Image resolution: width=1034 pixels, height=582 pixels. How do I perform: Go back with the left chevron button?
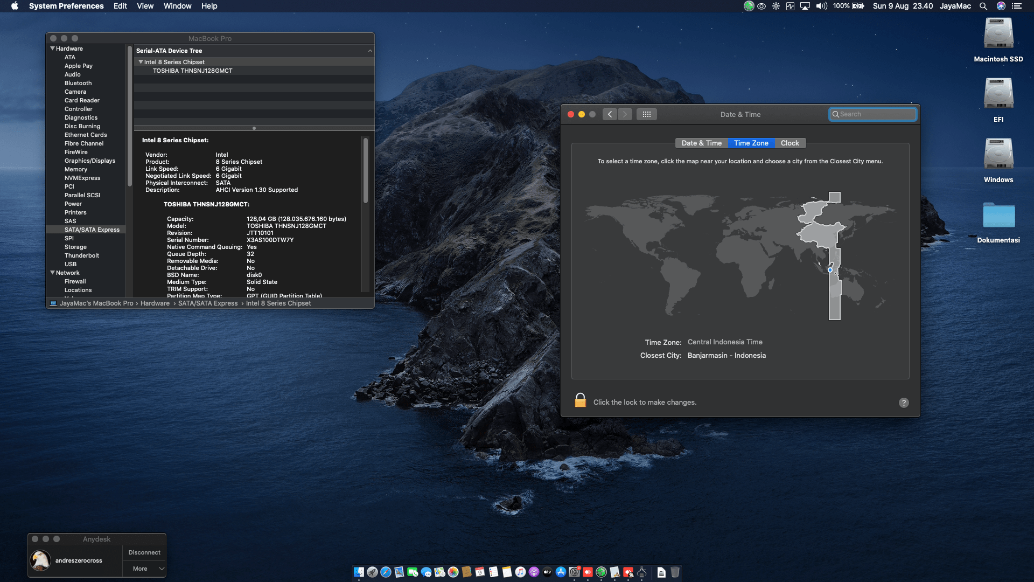tap(610, 114)
